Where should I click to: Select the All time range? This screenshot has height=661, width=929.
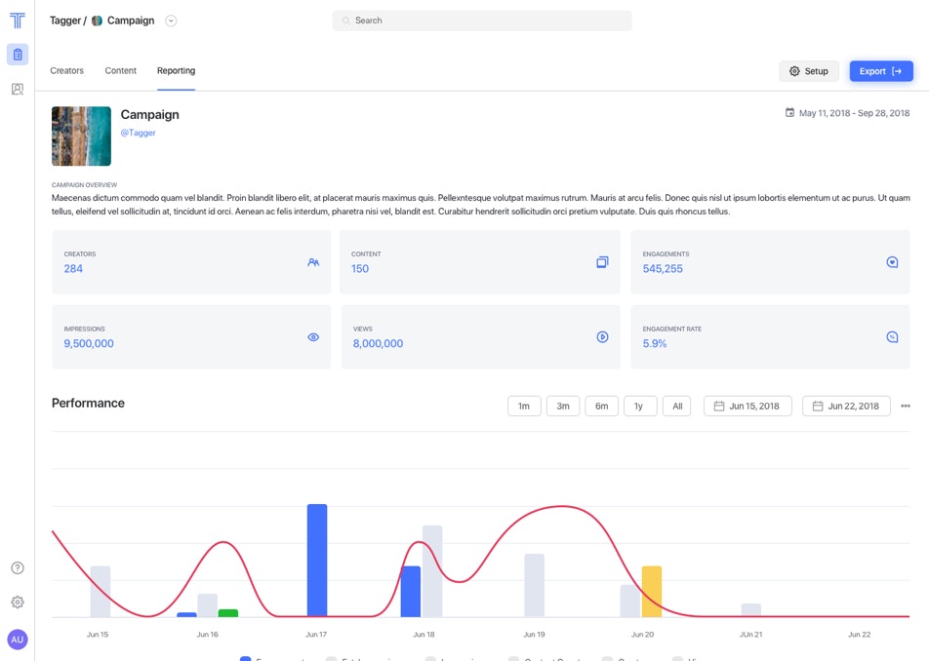676,406
